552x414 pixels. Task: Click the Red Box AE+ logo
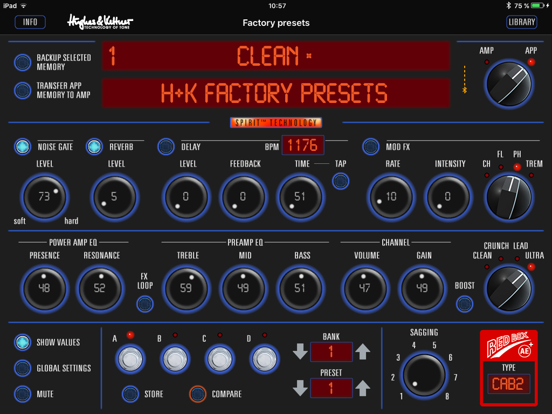pyautogui.click(x=509, y=346)
